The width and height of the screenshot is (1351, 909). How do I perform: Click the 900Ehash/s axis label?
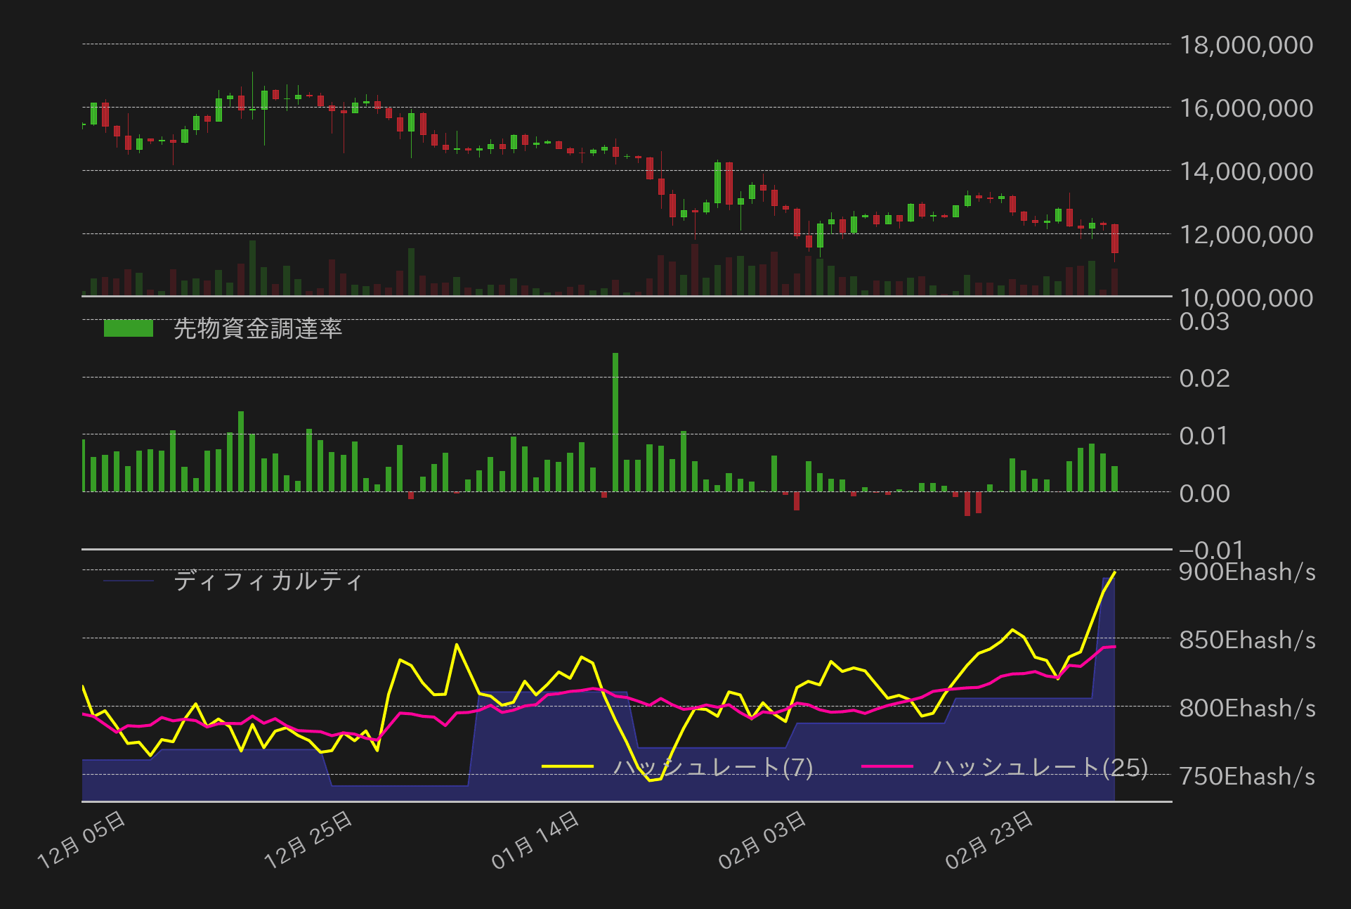1246,572
